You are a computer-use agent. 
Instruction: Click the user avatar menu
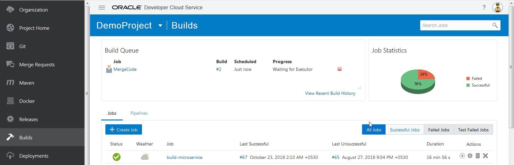tap(497, 7)
